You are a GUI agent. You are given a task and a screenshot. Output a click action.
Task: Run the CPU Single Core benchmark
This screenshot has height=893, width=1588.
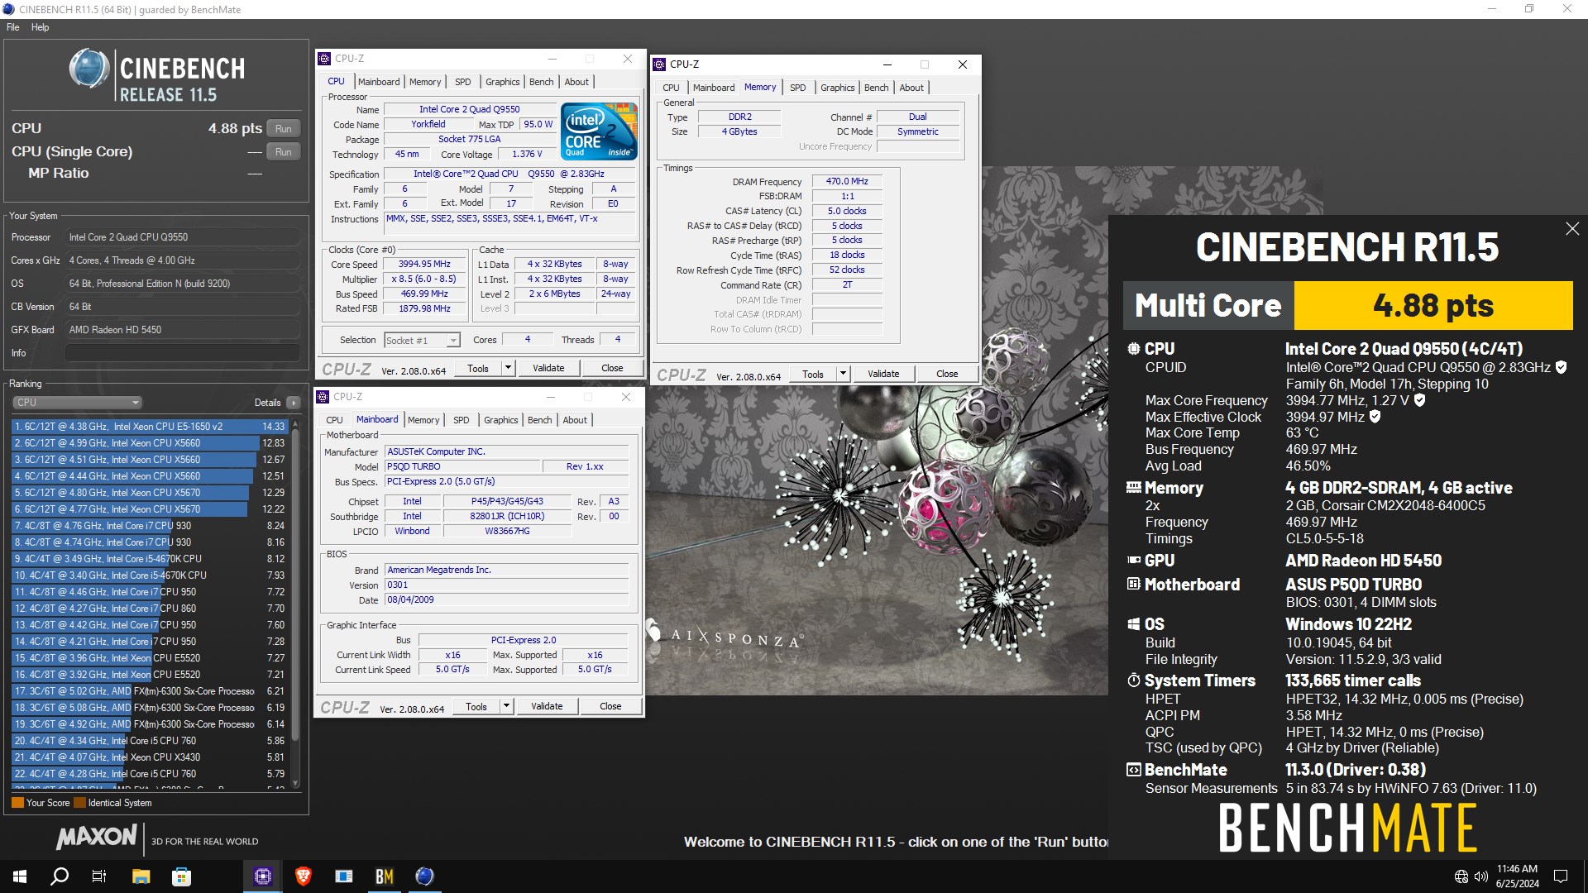tap(284, 152)
